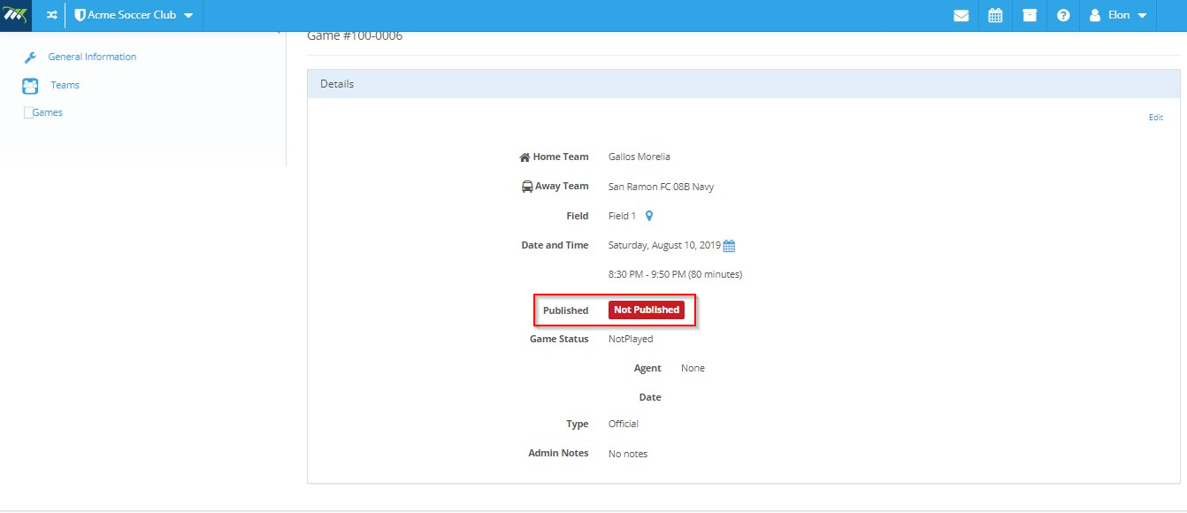1187x513 pixels.
Task: Click the General Information wrench icon
Action: [x=30, y=57]
